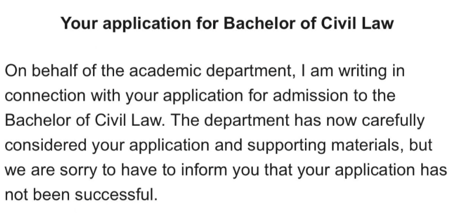This screenshot has width=453, height=213.
Task: Click the word "On" starting the paragraph
Action: 15,71
